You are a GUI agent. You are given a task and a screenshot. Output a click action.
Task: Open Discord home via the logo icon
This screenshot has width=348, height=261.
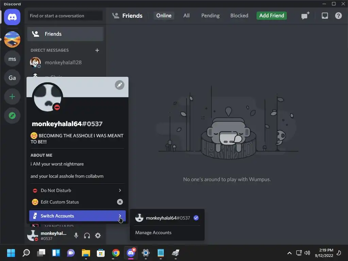pyautogui.click(x=12, y=17)
